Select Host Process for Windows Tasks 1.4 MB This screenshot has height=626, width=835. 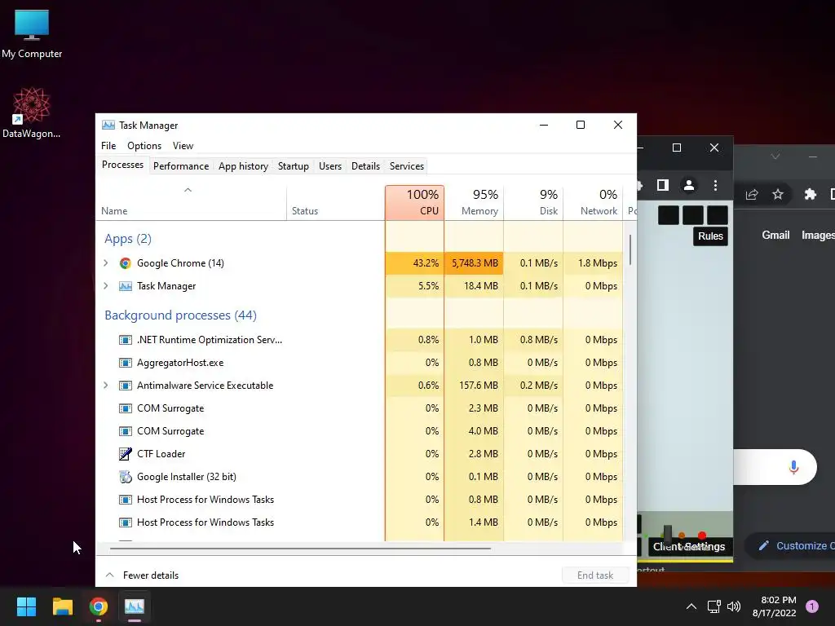tap(360, 522)
